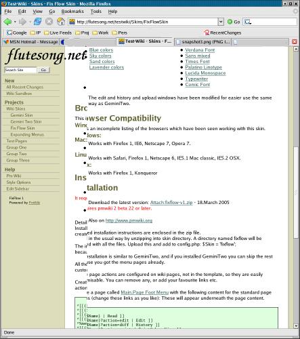Open the Group Three sidebar link
This screenshot has height=339, width=300.
(x=18, y=160)
